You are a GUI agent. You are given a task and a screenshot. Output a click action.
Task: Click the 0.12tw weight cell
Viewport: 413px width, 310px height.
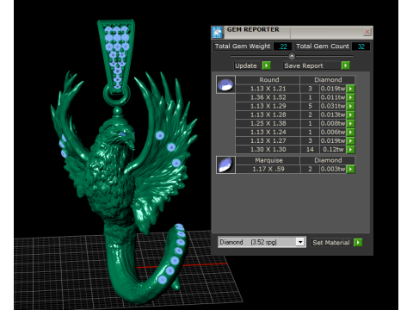(x=333, y=150)
